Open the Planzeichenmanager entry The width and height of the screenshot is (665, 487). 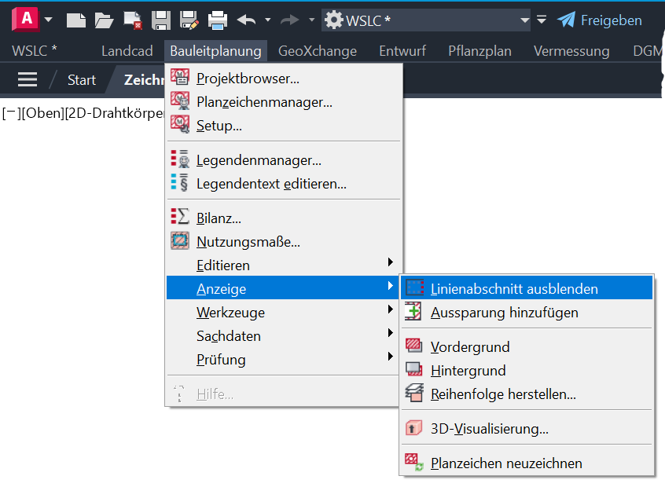264,102
